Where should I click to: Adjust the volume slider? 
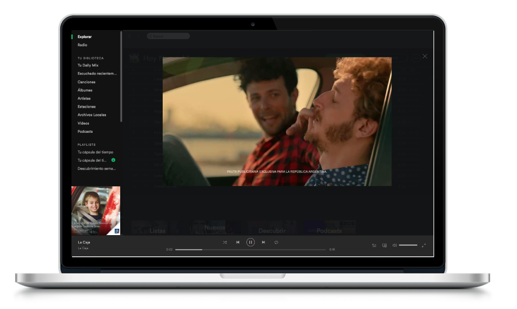[x=408, y=245]
